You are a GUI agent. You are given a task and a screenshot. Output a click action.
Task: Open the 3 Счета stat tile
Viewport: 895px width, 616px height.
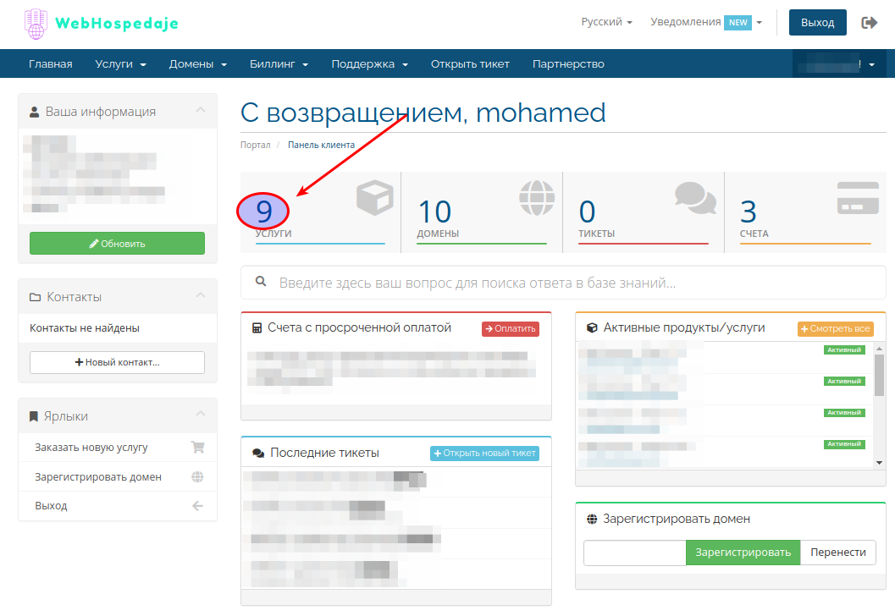(x=805, y=212)
